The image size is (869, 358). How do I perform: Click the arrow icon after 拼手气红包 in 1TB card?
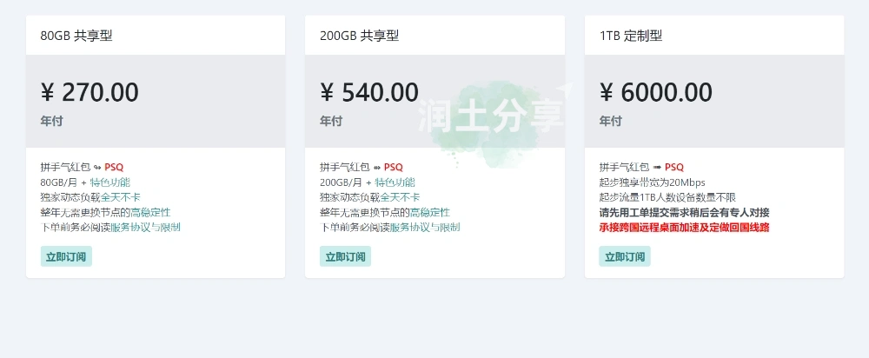pos(658,167)
